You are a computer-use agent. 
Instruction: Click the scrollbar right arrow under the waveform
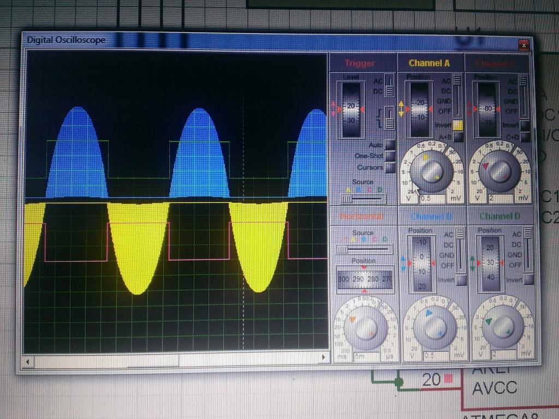tap(324, 357)
